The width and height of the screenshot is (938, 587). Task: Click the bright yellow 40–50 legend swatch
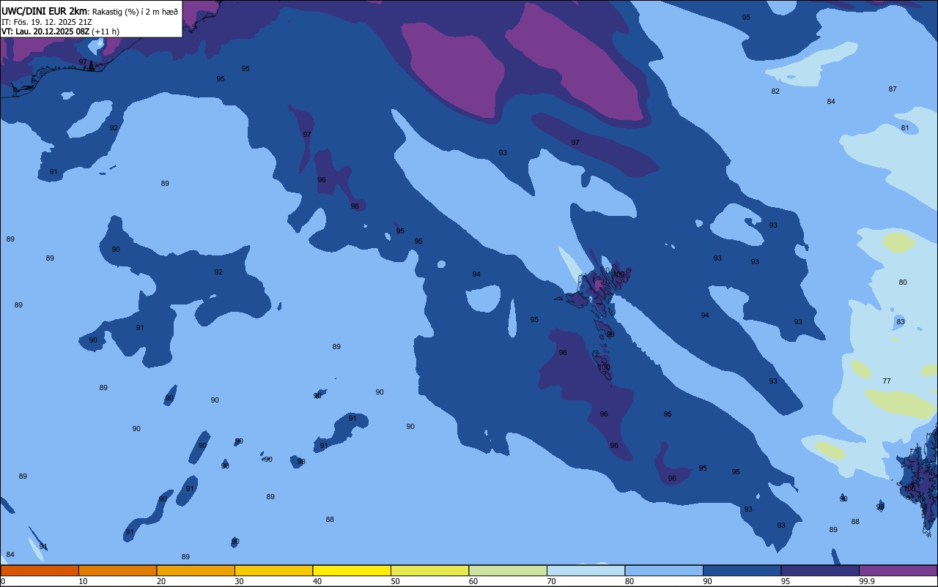tap(352, 570)
